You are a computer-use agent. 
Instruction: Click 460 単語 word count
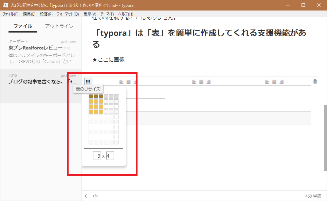pyautogui.click(x=313, y=196)
